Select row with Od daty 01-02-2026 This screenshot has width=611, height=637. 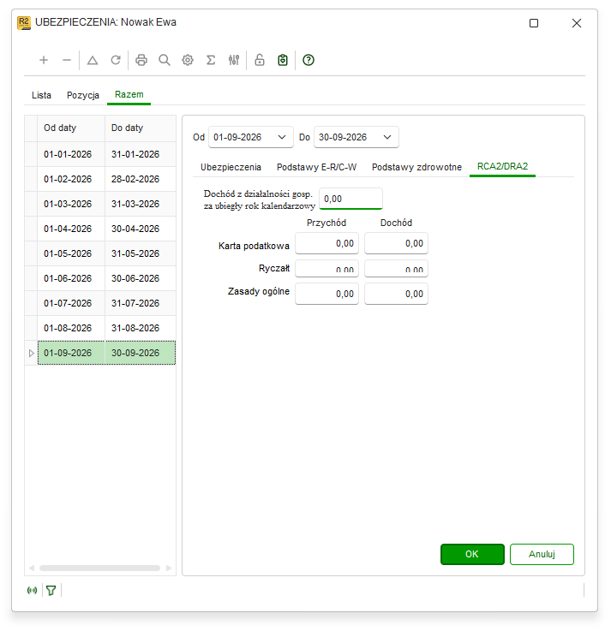point(71,179)
